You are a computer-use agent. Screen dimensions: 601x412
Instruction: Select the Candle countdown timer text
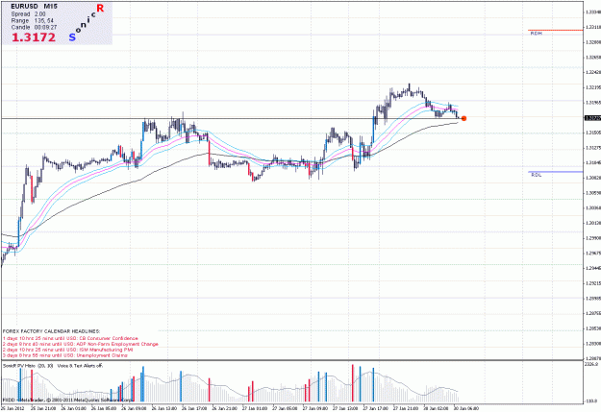pos(34,28)
